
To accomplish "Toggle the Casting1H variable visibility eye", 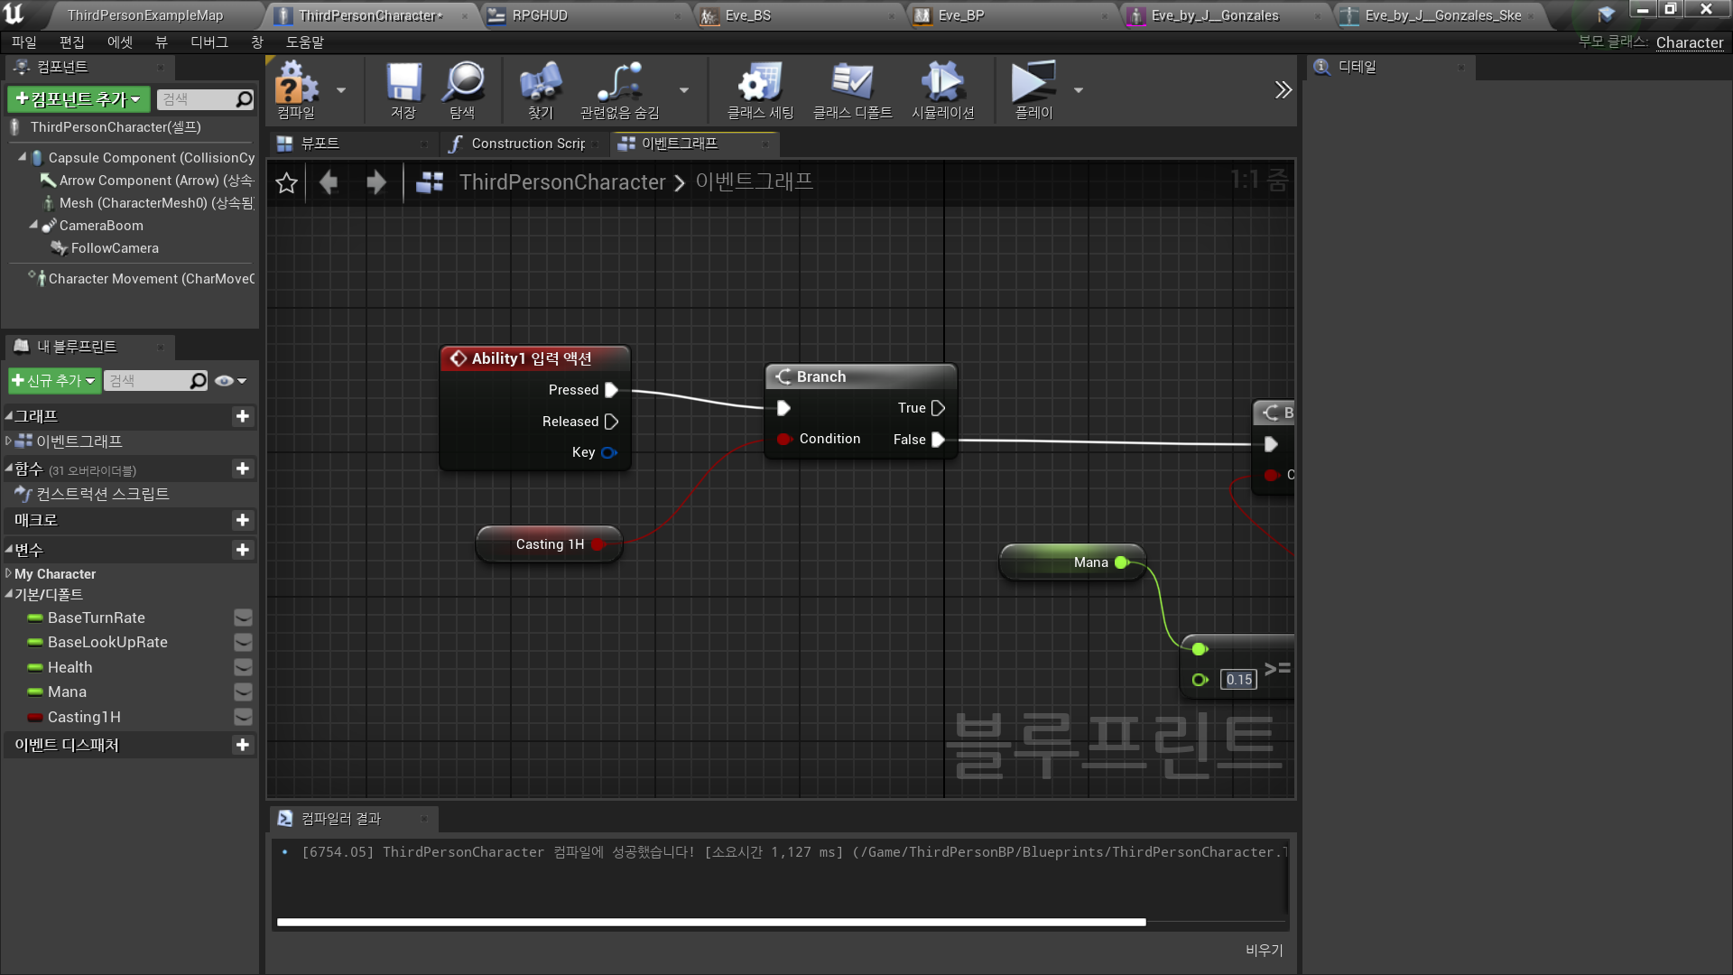I will [x=243, y=717].
